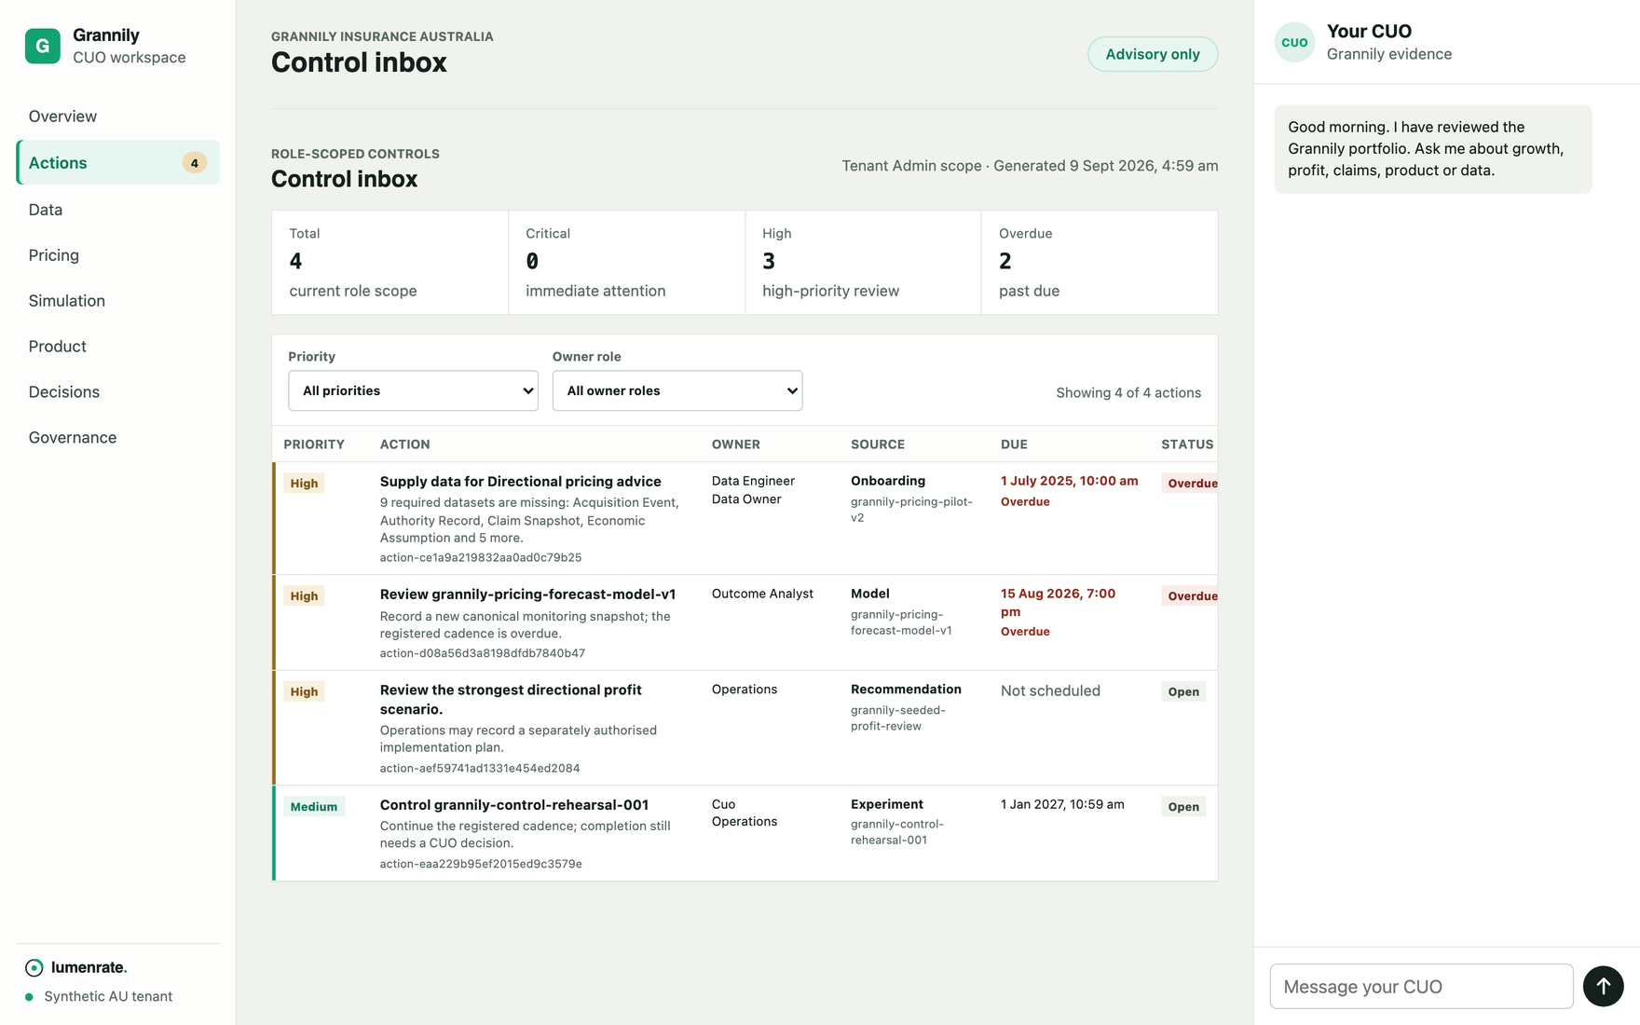
Task: Focus the Message your CUO field
Action: pyautogui.click(x=1421, y=986)
